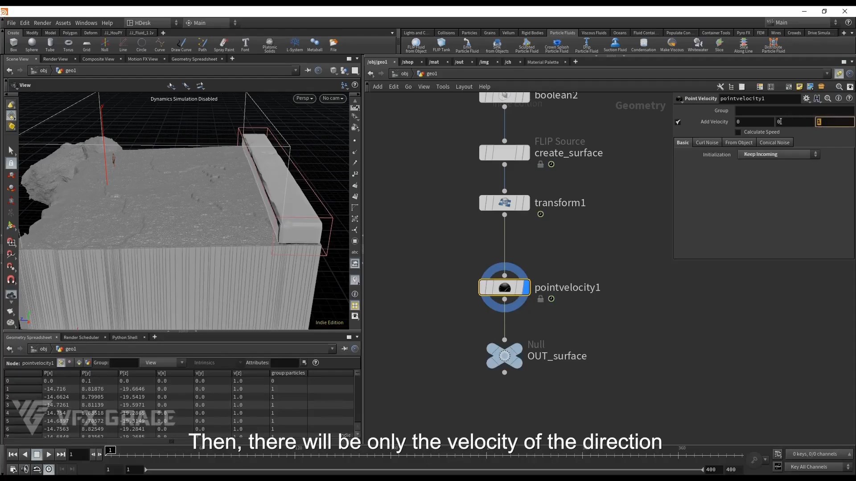856x481 pixels.
Task: Open the Windows menu
Action: 86,23
